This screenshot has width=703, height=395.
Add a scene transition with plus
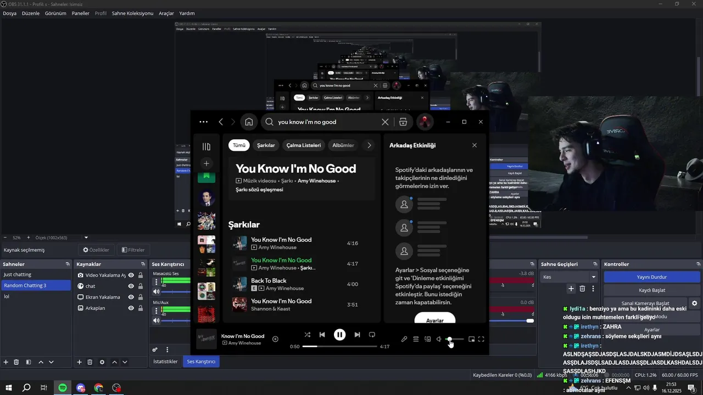[x=571, y=289]
